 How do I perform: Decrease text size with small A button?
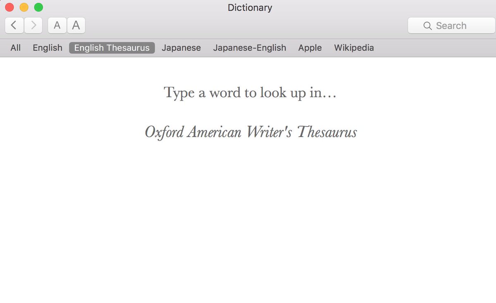click(x=57, y=26)
